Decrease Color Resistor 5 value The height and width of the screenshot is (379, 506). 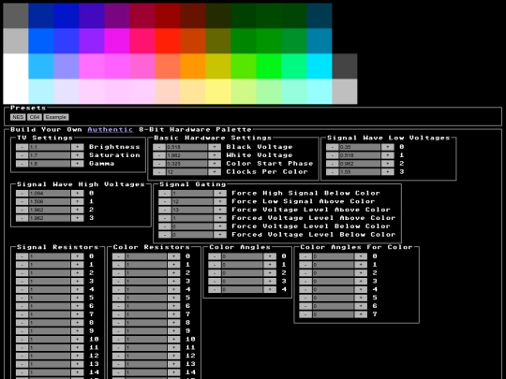[118, 299]
